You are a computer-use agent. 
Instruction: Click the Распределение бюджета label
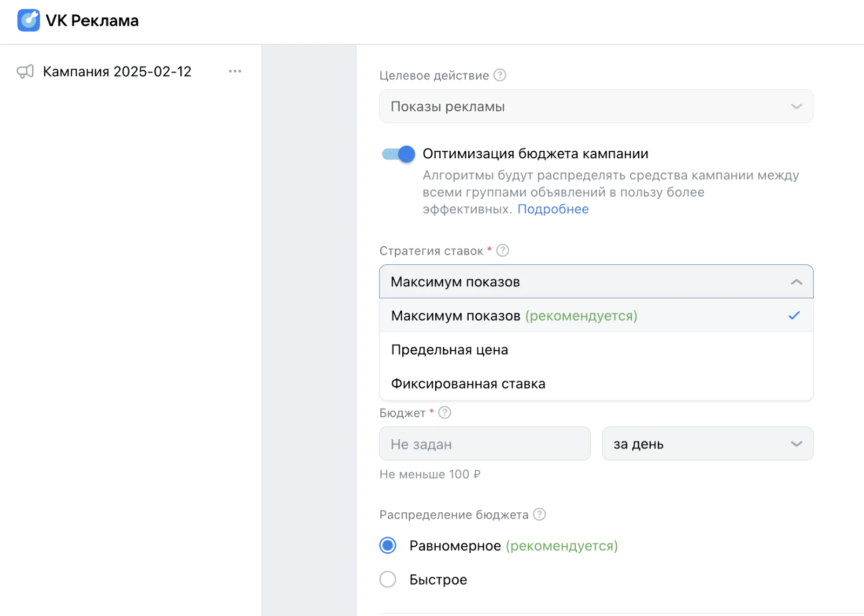point(454,514)
